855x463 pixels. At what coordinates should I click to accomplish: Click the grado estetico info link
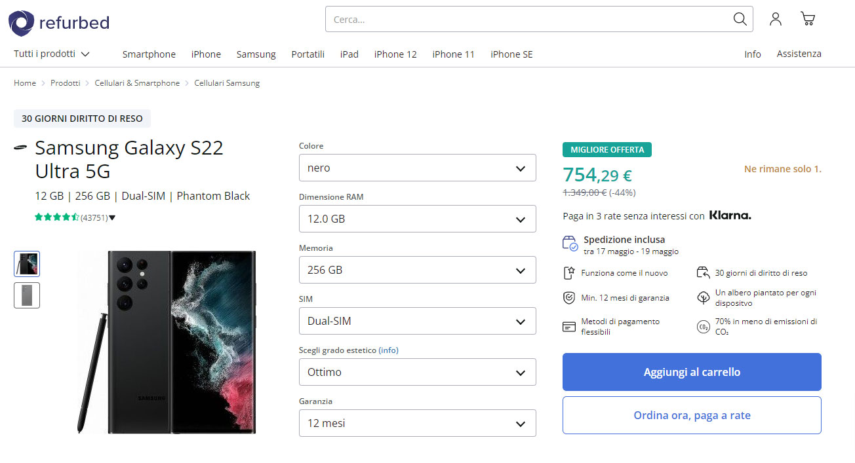(x=388, y=350)
